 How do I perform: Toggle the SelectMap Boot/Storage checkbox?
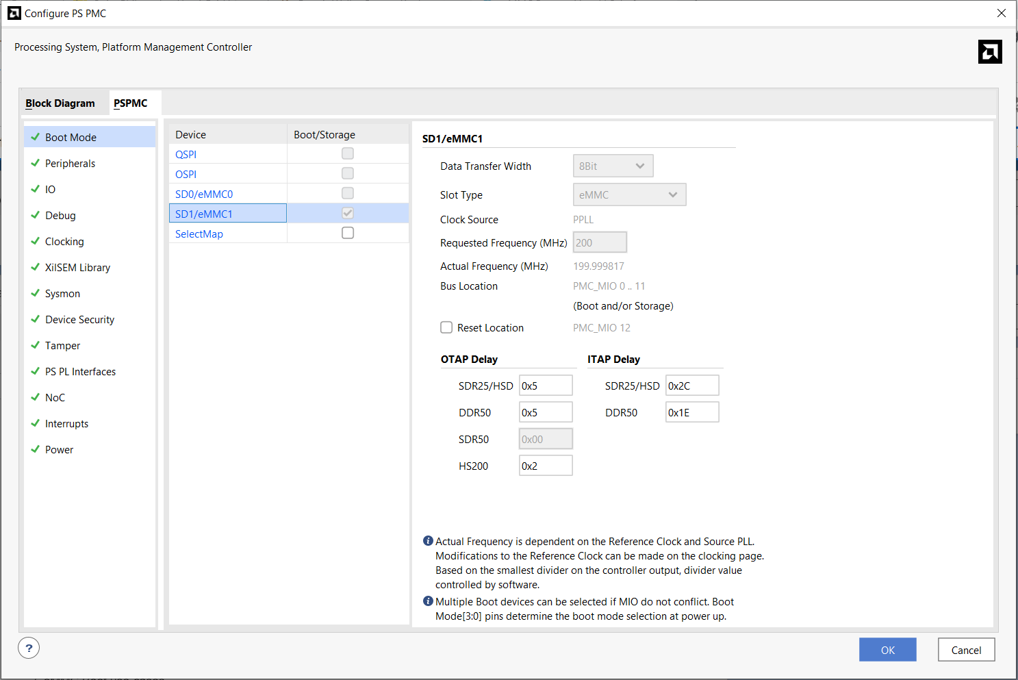(348, 233)
